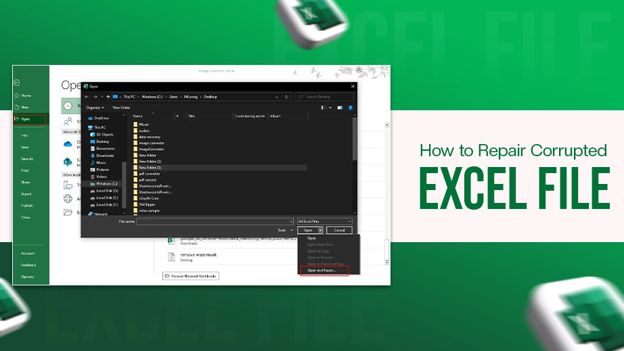This screenshot has width=624, height=351.
Task: Click file list vertical scrollbar in dialog
Action: tap(354, 140)
